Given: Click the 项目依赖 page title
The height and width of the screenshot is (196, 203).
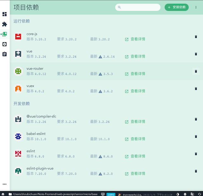Looking at the screenshot, I should click(x=26, y=7).
